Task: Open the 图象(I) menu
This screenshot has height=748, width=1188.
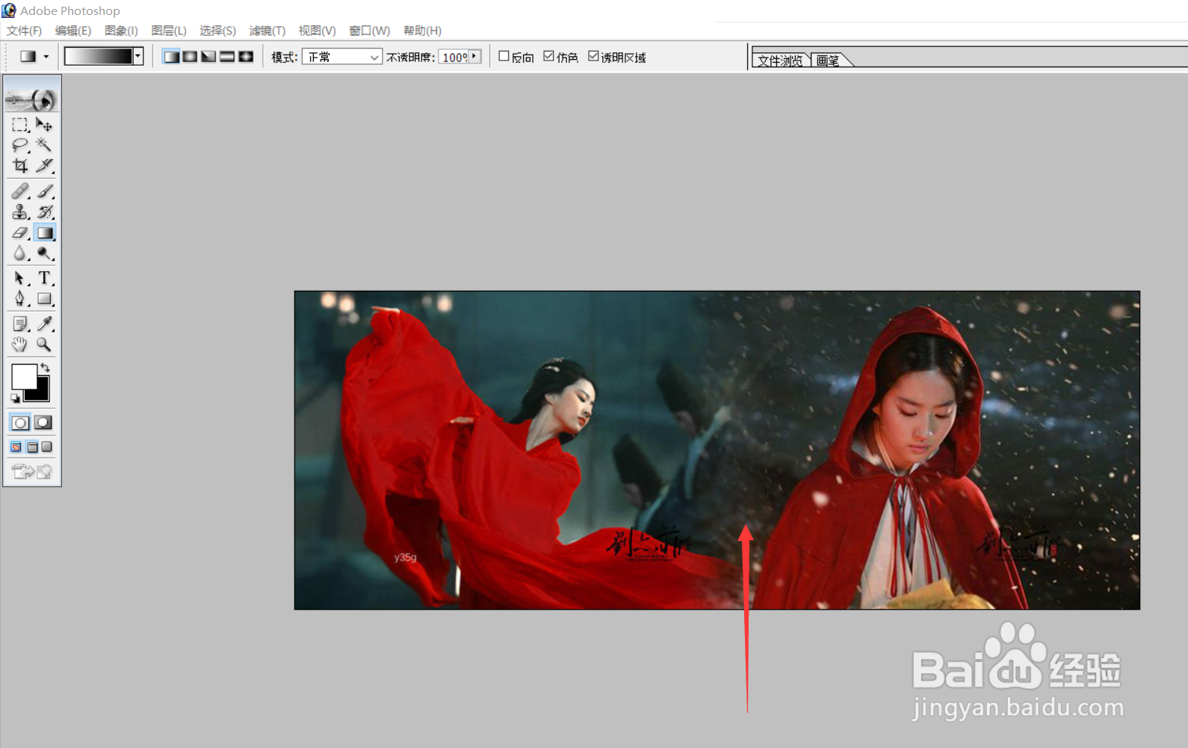Action: click(121, 31)
